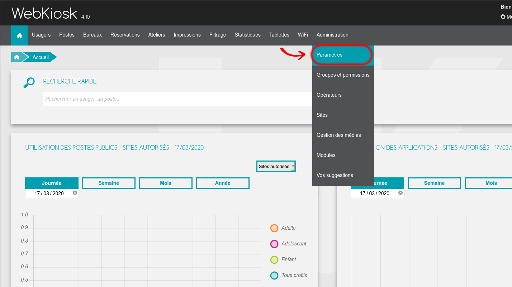Toggle the Adulte legend marker
This screenshot has width=512, height=287.
[274, 228]
